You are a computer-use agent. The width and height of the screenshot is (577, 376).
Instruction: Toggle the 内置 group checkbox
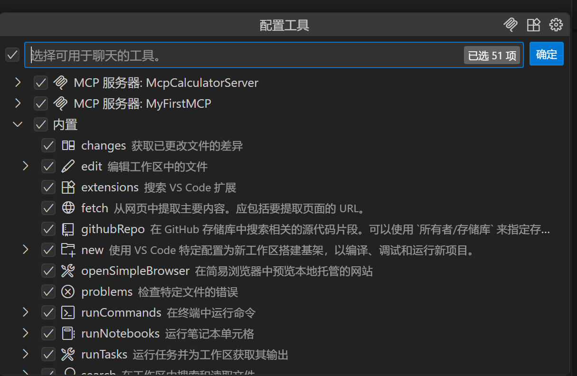(41, 124)
